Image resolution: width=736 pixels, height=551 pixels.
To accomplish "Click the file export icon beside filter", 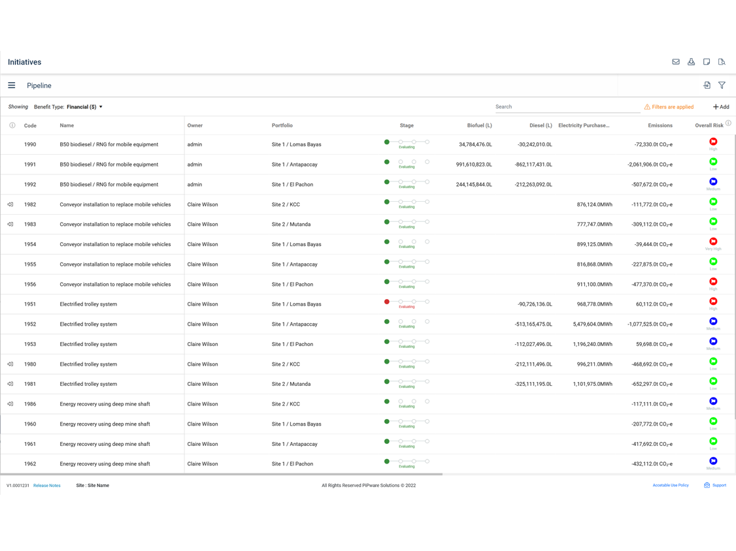I will point(707,86).
